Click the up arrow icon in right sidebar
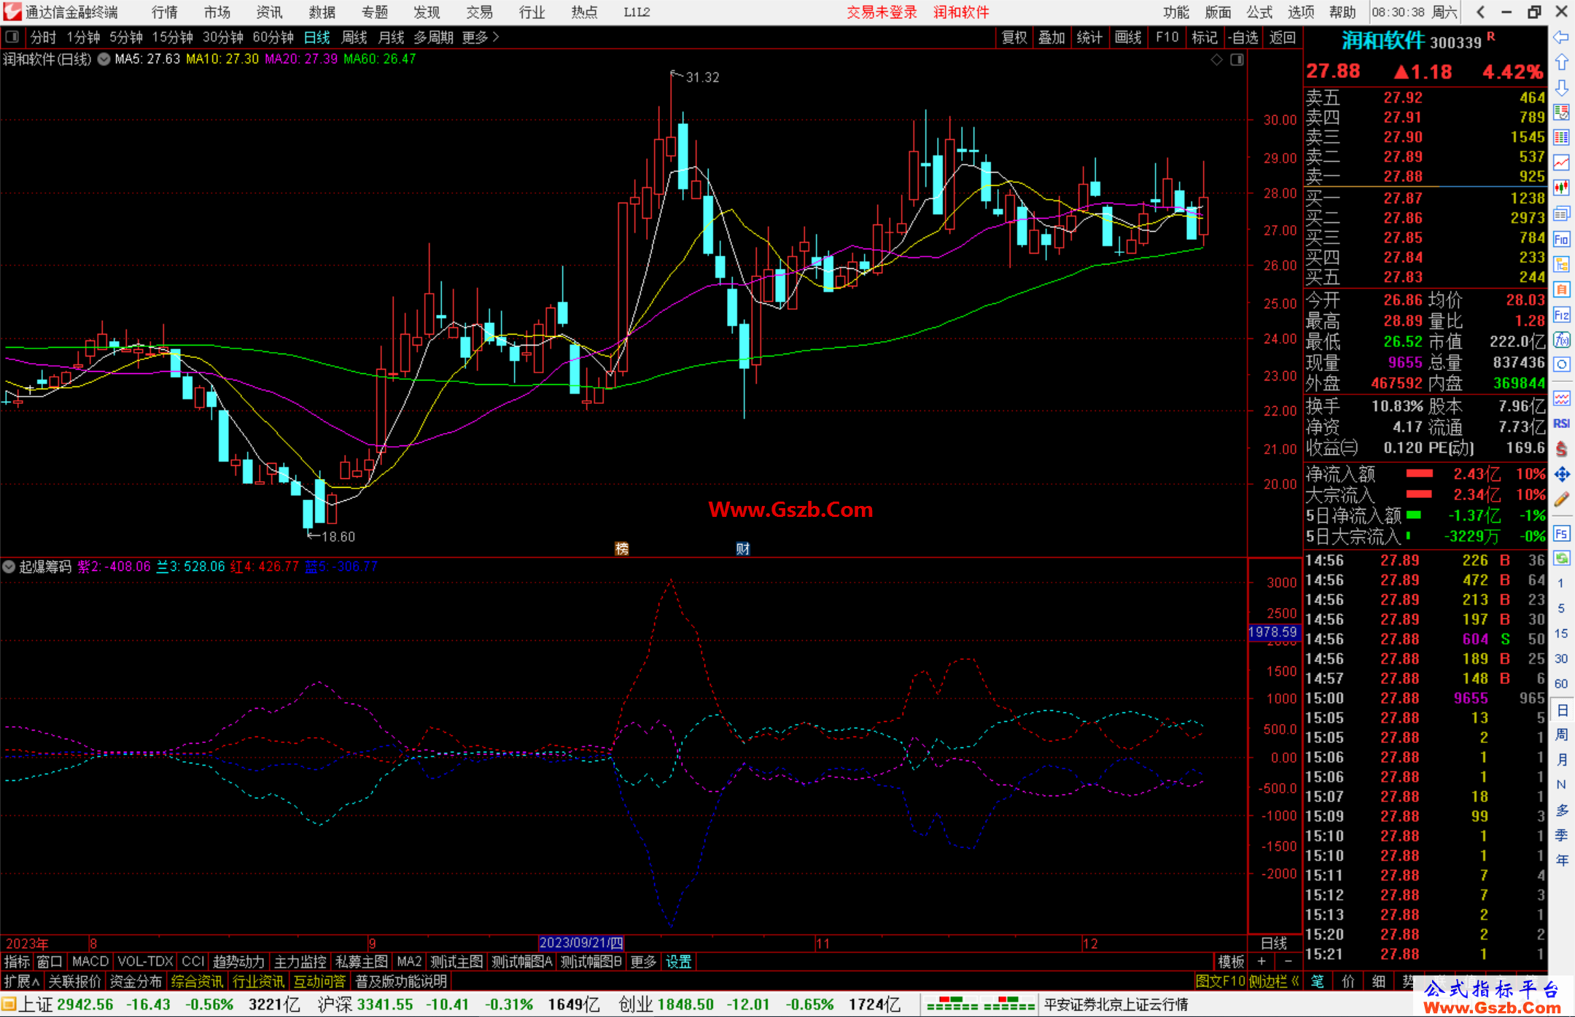Screen dimensions: 1575x1017 tap(1561, 62)
